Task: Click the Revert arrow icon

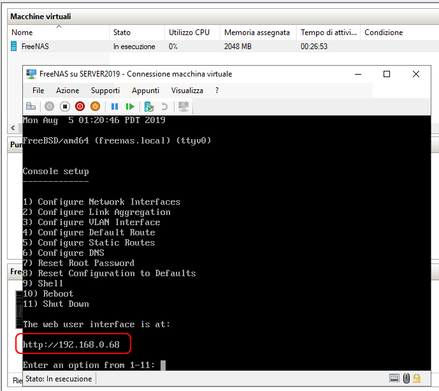Action: (x=164, y=107)
